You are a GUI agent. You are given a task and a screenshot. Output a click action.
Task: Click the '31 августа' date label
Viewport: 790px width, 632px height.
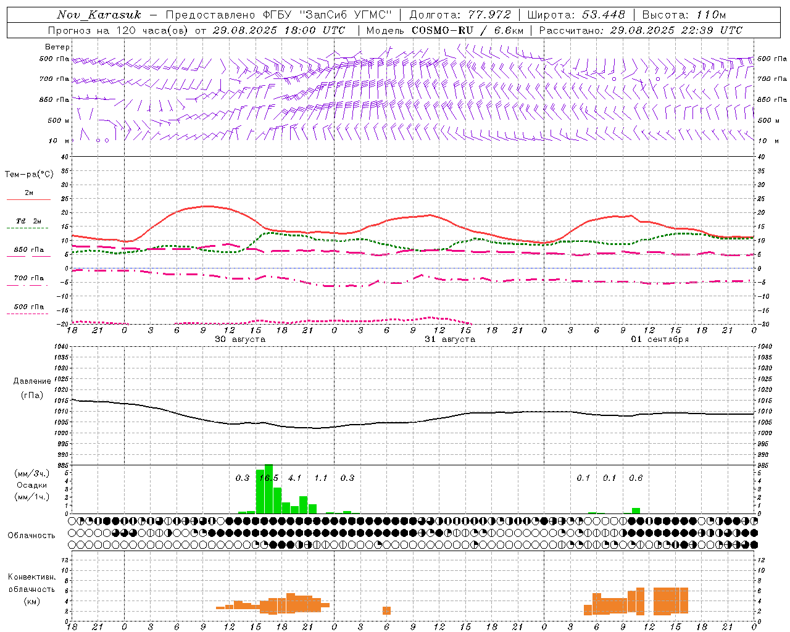coord(450,339)
